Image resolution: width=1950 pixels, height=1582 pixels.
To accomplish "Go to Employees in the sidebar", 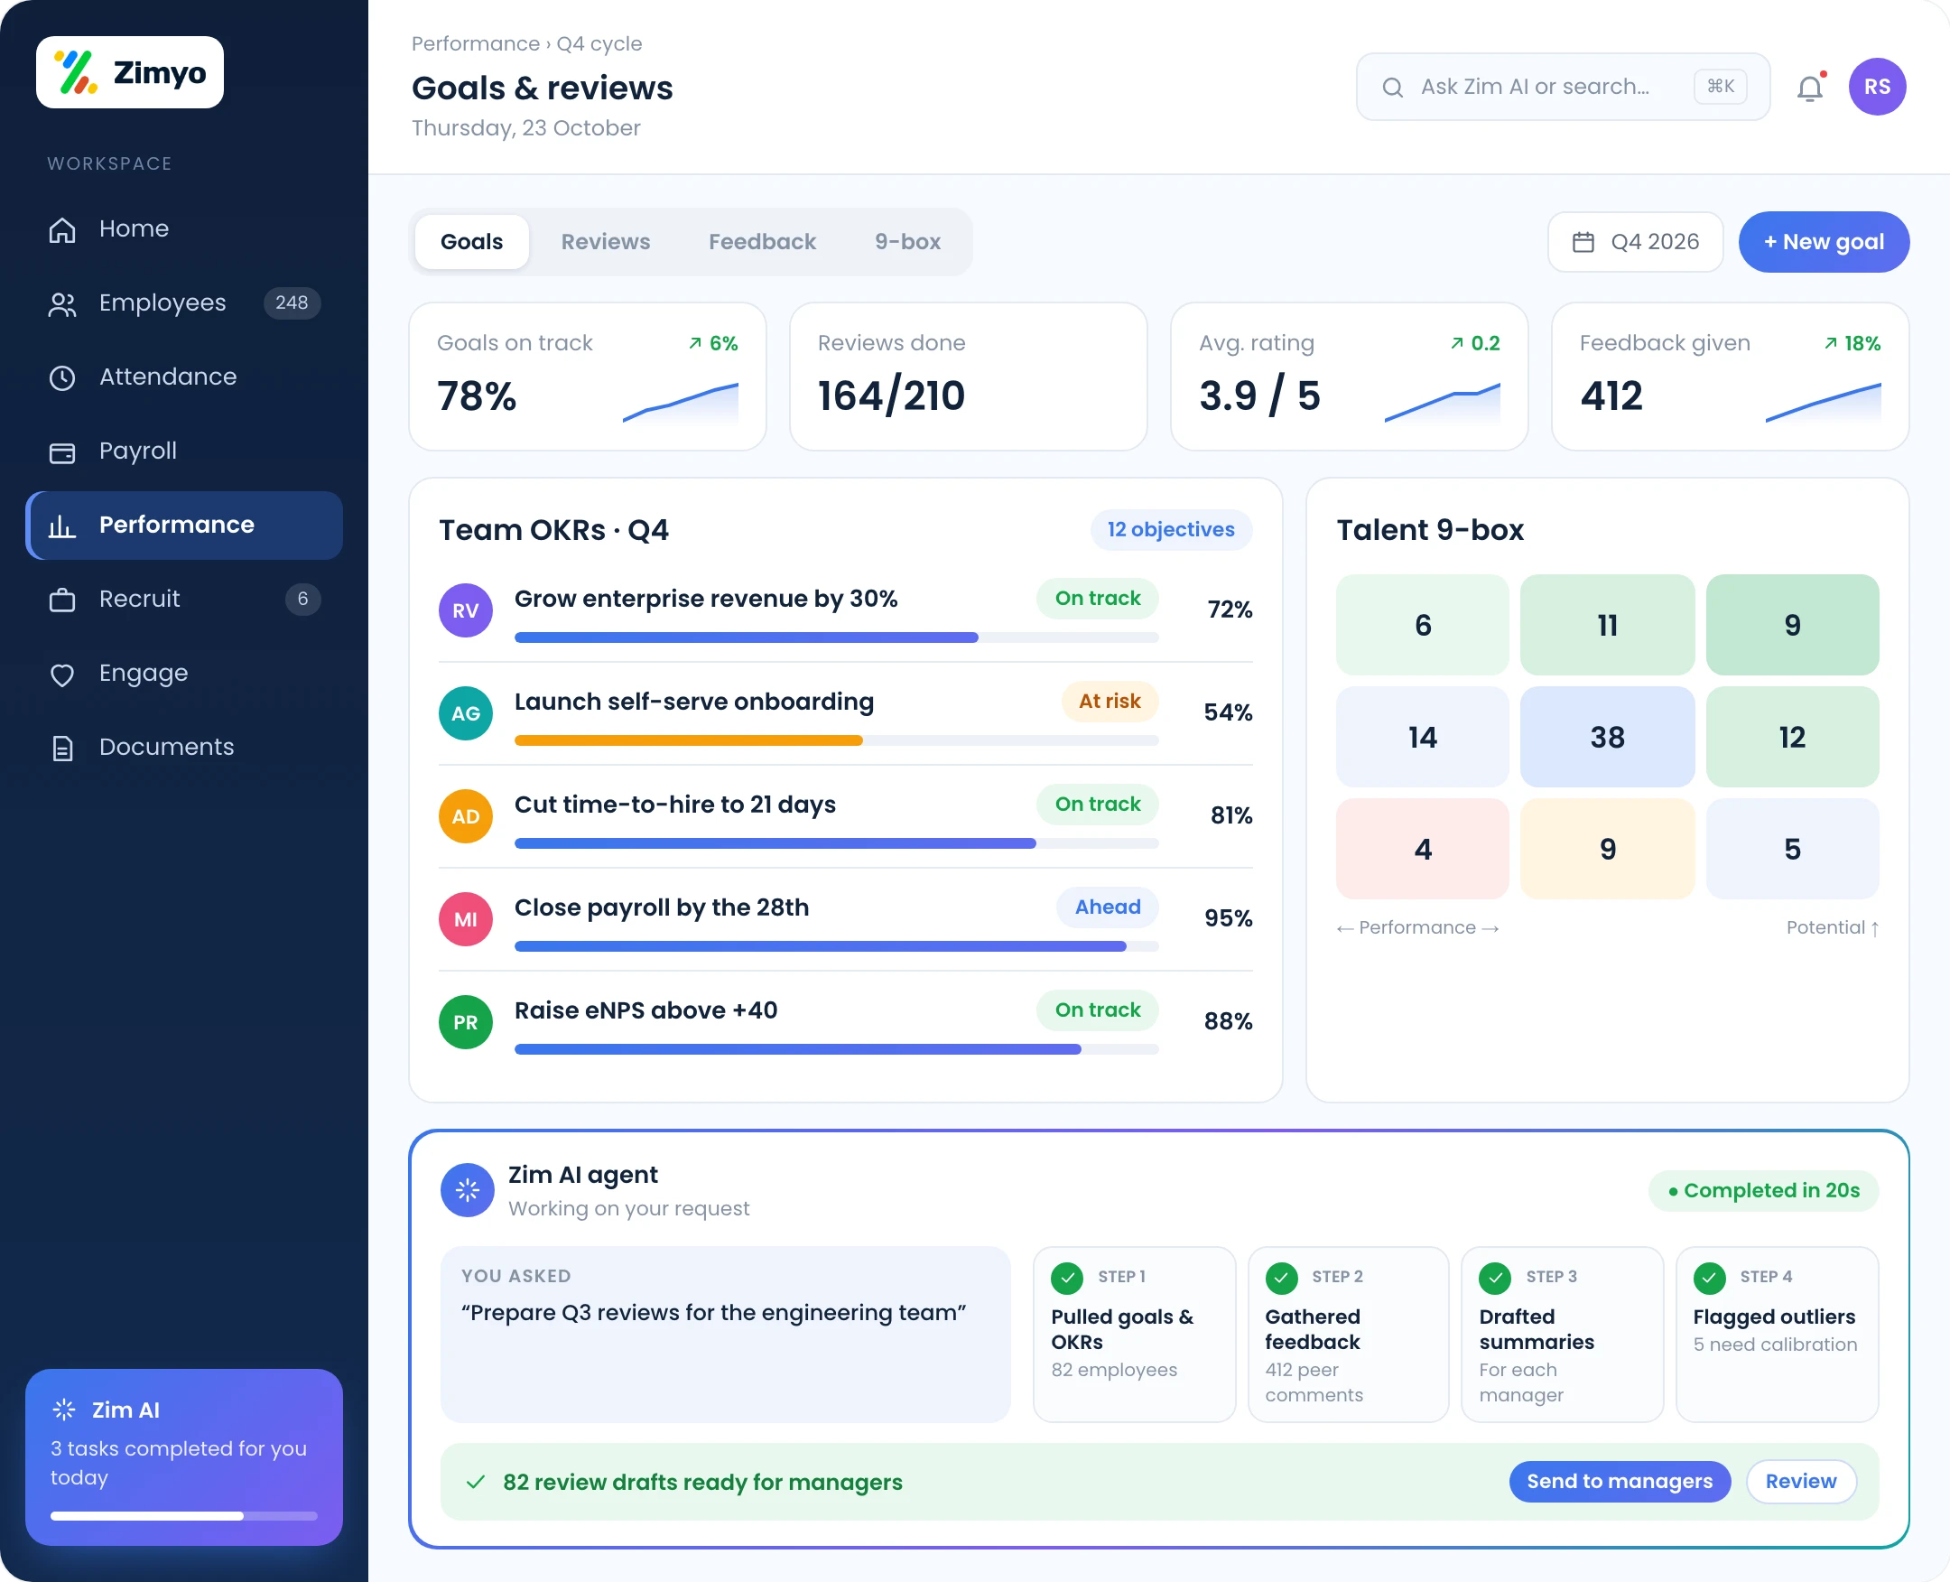I will click(x=184, y=302).
